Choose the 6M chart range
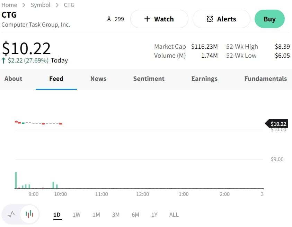The width and height of the screenshot is (292, 227). [x=135, y=215]
